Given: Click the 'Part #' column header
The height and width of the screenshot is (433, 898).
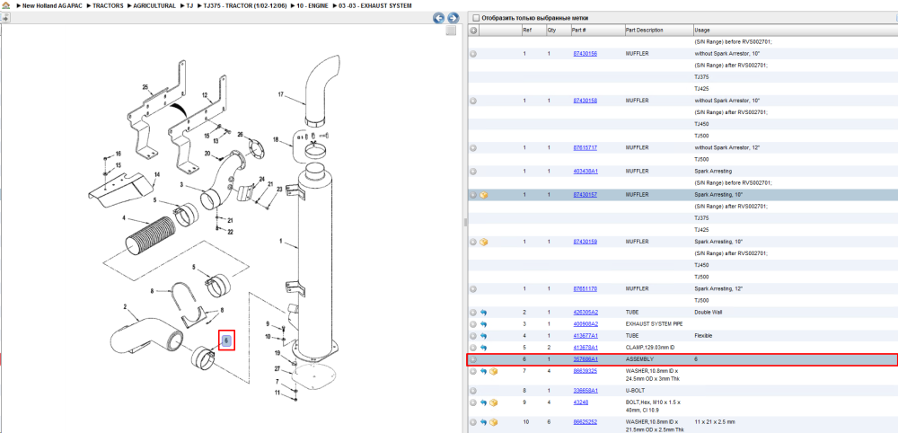Looking at the screenshot, I should coord(578,30).
